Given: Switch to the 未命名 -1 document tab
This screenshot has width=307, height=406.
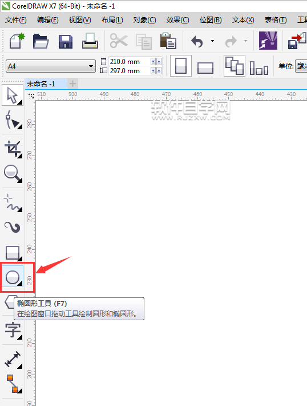Looking at the screenshot, I should pos(41,83).
